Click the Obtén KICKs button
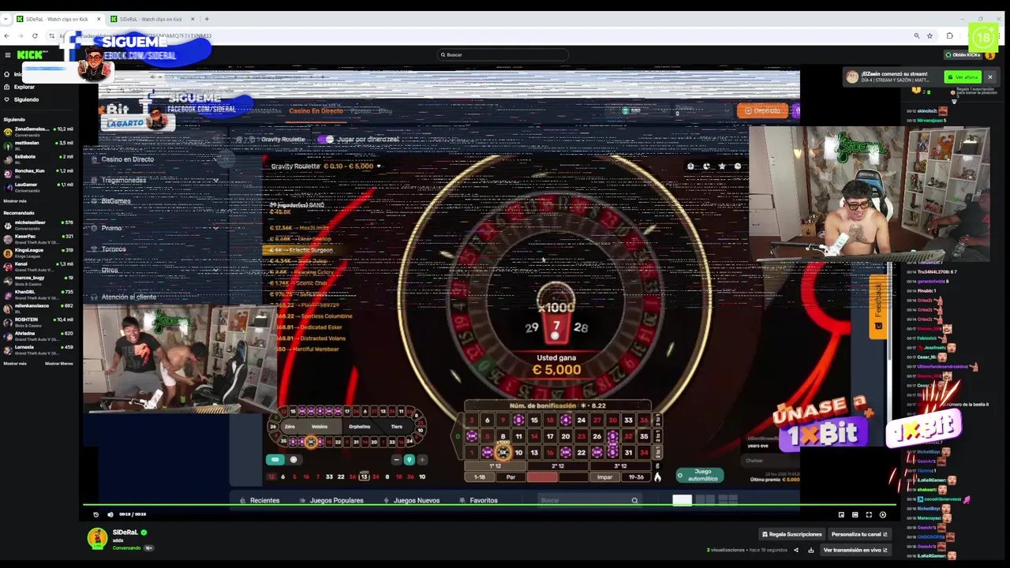 click(x=963, y=54)
